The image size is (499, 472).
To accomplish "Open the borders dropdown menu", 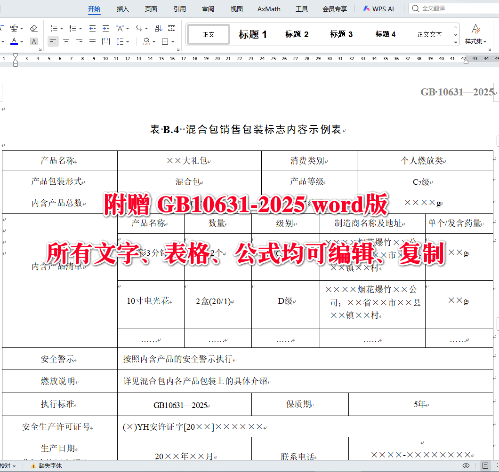I will pyautogui.click(x=173, y=41).
